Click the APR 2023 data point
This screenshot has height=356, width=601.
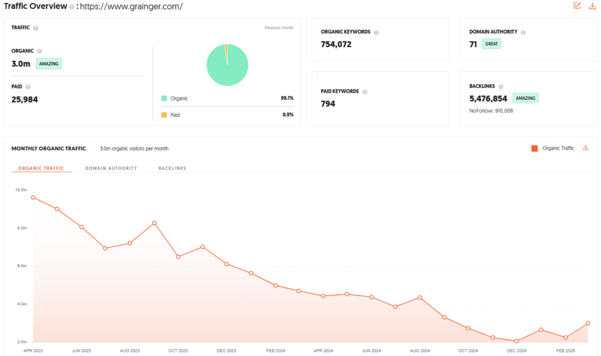tap(33, 197)
